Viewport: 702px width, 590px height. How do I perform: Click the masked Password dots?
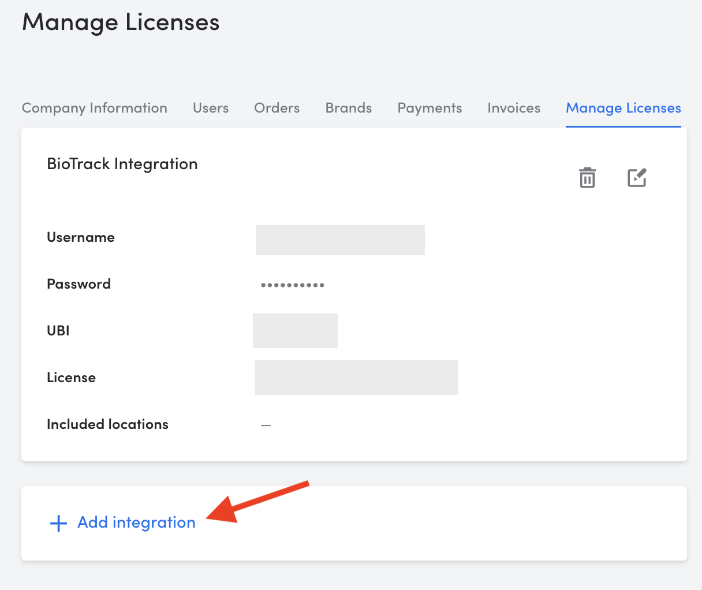coord(293,285)
